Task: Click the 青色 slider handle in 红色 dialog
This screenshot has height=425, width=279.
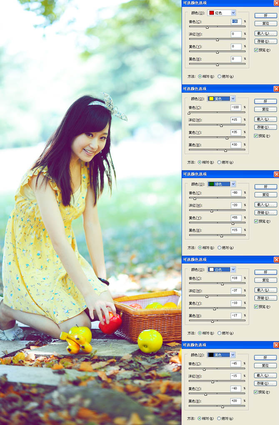Action: click(x=207, y=27)
